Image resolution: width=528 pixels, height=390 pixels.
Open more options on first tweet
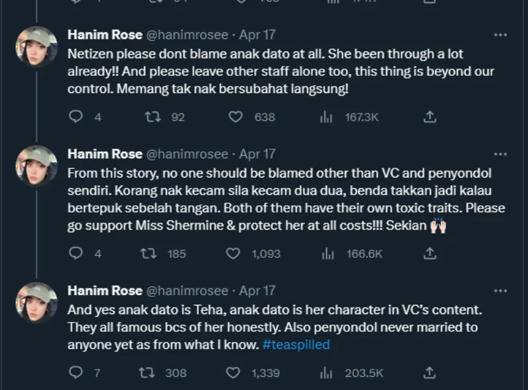coord(501,34)
